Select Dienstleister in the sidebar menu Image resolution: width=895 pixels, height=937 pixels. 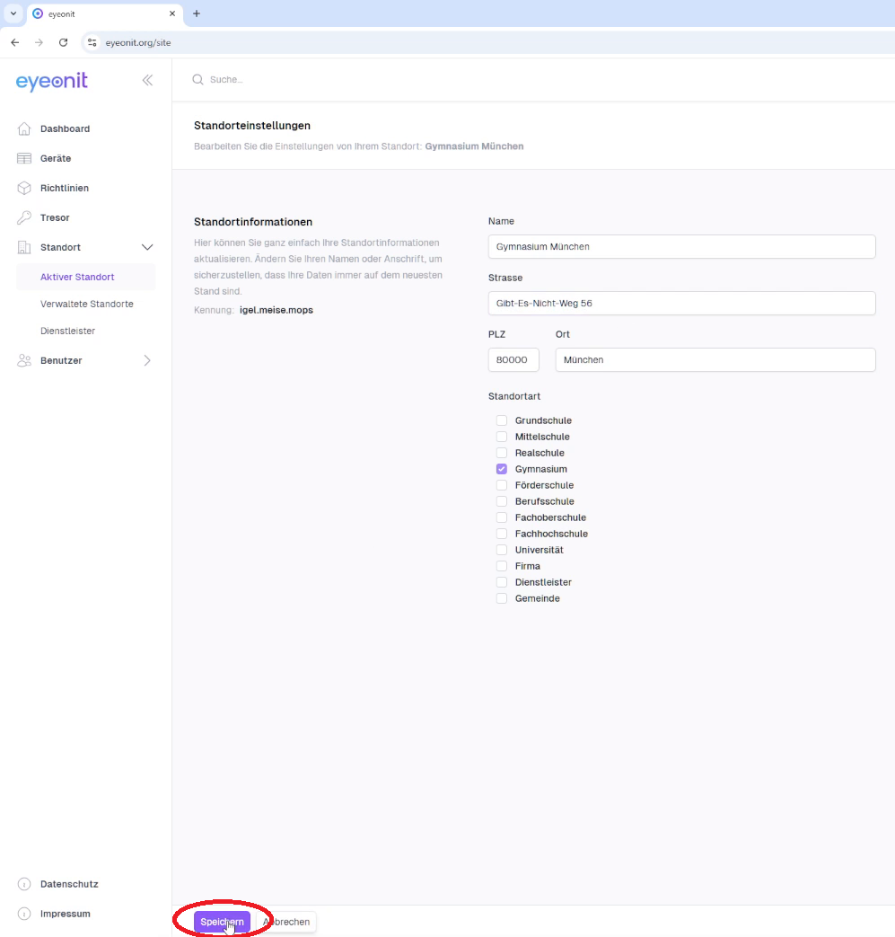(x=67, y=331)
